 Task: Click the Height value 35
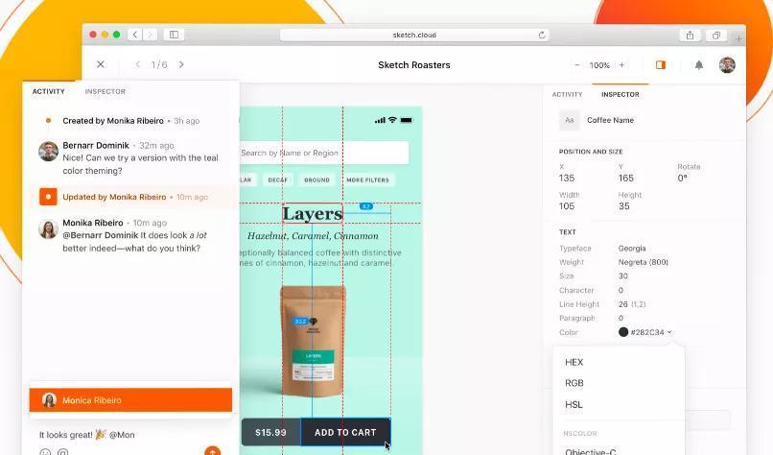(x=624, y=206)
